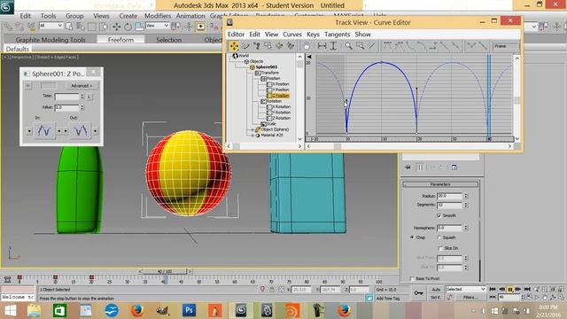Toggle the time lock button beside Time field
567x319 pixels.
point(89,97)
